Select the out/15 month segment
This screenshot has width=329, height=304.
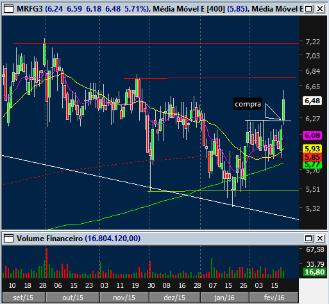click(72, 298)
